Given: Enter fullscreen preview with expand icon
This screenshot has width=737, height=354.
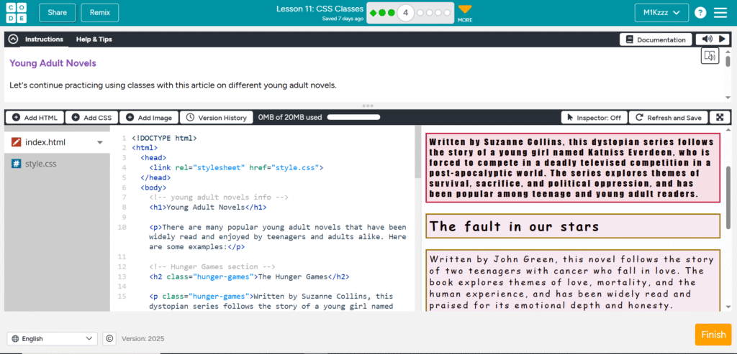Looking at the screenshot, I should coord(720,117).
